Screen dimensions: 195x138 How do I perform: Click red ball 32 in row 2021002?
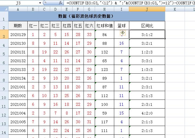click(x=89, y=95)
